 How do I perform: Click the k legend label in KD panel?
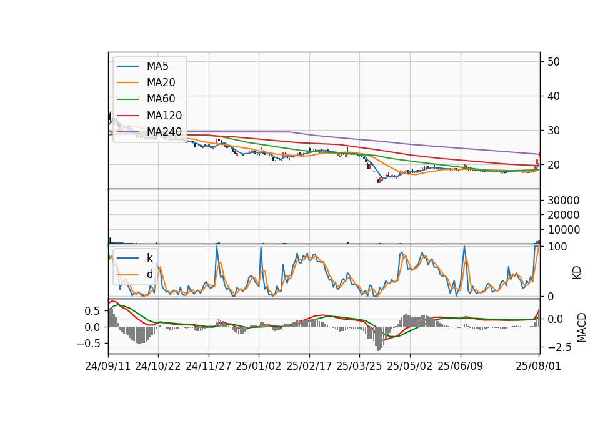(x=149, y=258)
